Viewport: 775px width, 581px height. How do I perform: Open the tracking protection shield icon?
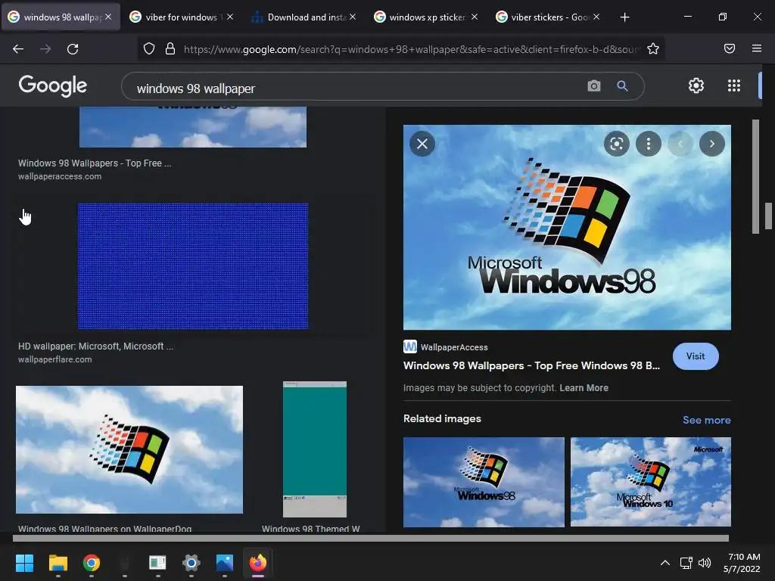click(149, 48)
